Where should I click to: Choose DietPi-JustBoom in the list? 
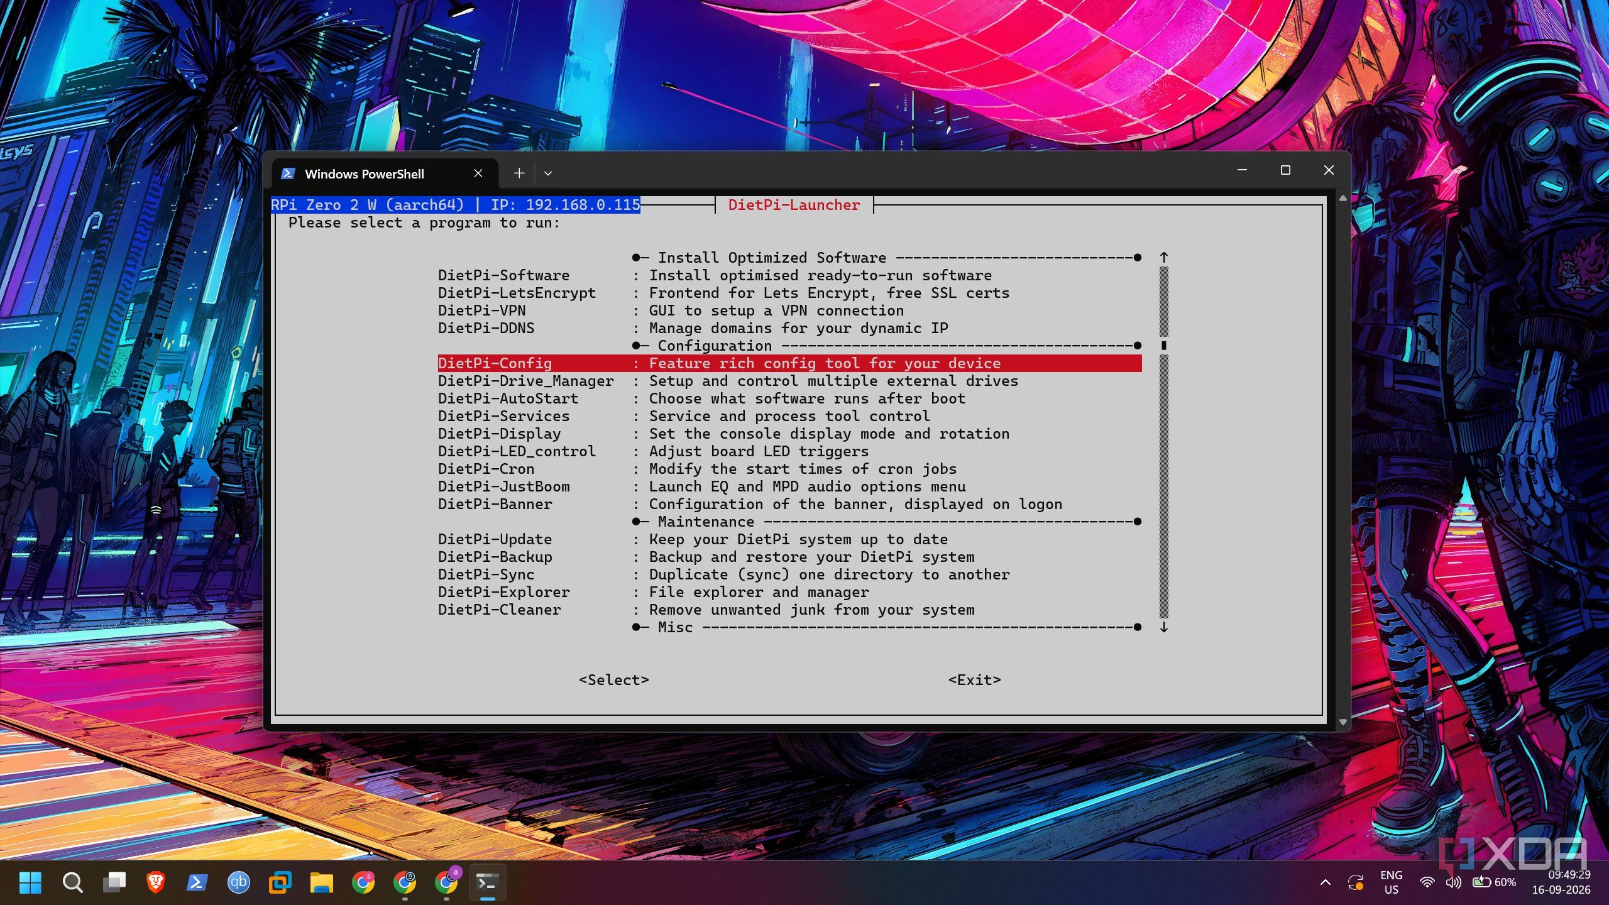789,486
